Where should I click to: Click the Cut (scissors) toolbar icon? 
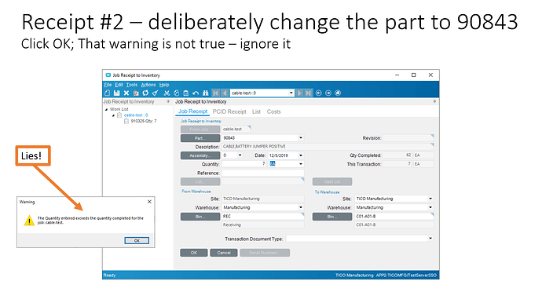167,93
